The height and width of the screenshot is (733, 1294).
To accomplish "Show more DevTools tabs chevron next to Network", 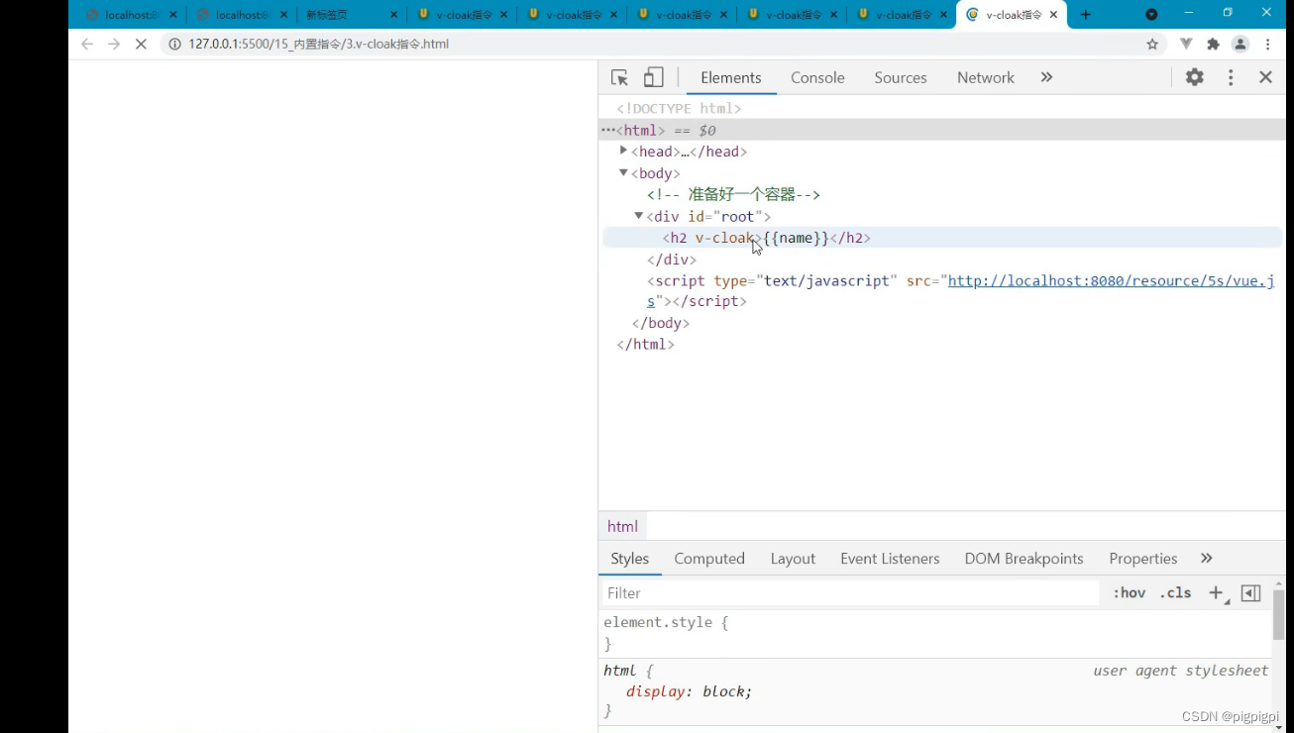I will pyautogui.click(x=1046, y=77).
